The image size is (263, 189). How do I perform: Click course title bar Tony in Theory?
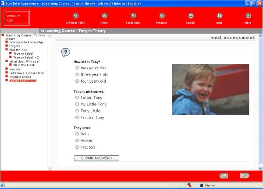[73, 31]
